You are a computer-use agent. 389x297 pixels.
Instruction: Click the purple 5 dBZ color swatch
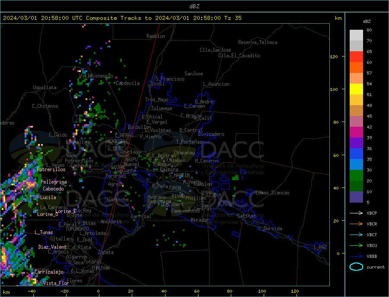point(356,197)
